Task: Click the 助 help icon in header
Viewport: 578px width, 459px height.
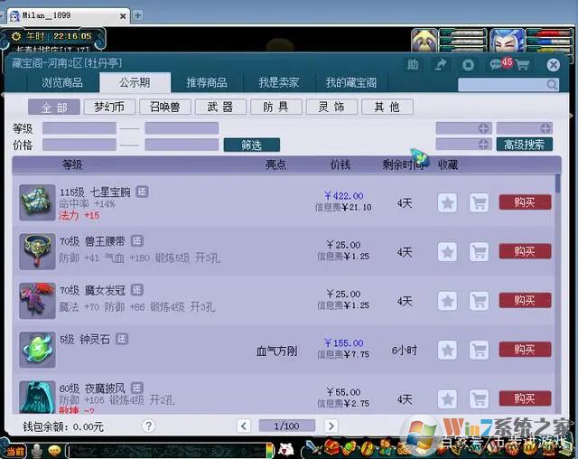Action: click(413, 65)
